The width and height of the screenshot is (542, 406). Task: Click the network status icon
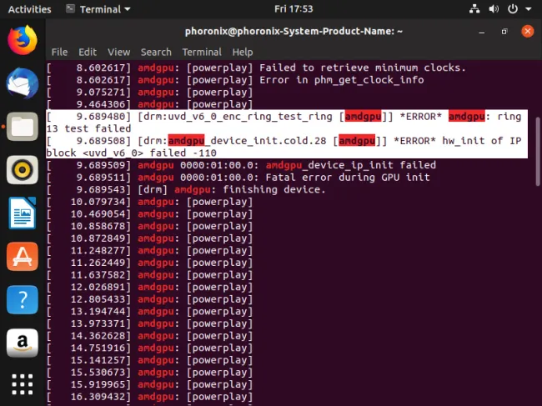[x=474, y=9]
